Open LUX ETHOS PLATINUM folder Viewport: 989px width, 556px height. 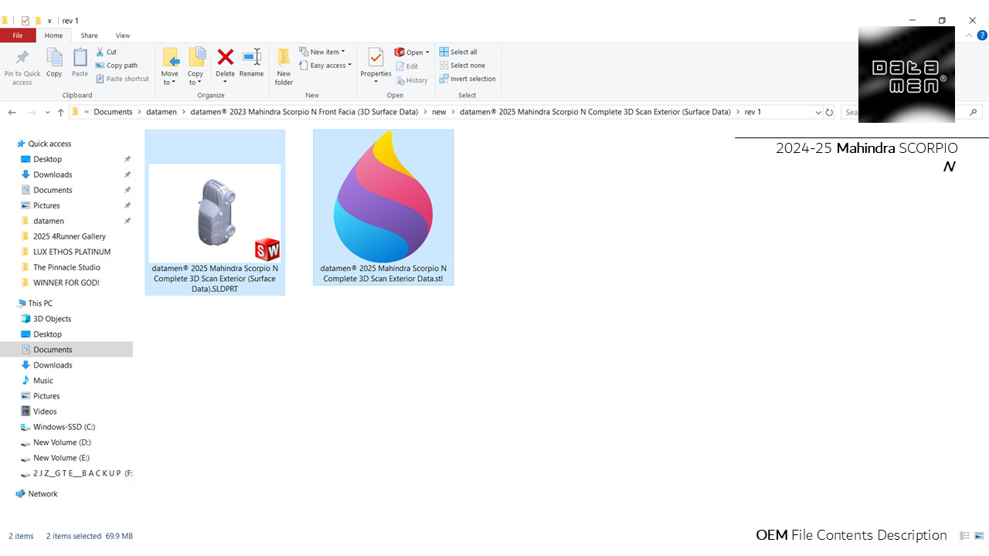pos(72,252)
